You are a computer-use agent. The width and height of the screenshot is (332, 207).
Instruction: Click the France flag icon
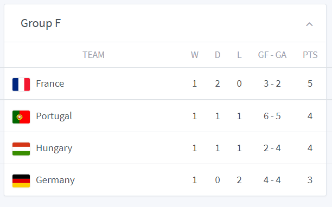[21, 85]
